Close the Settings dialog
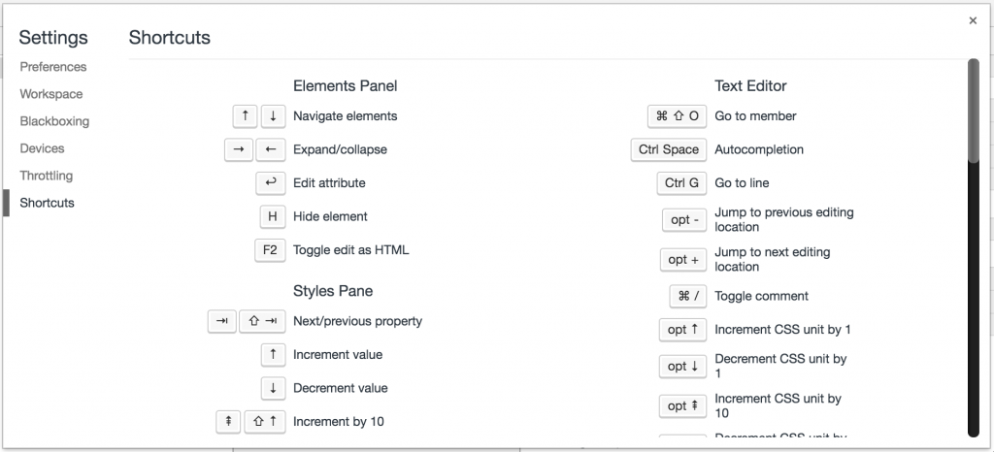Screen dimensions: 994x452 973,19
